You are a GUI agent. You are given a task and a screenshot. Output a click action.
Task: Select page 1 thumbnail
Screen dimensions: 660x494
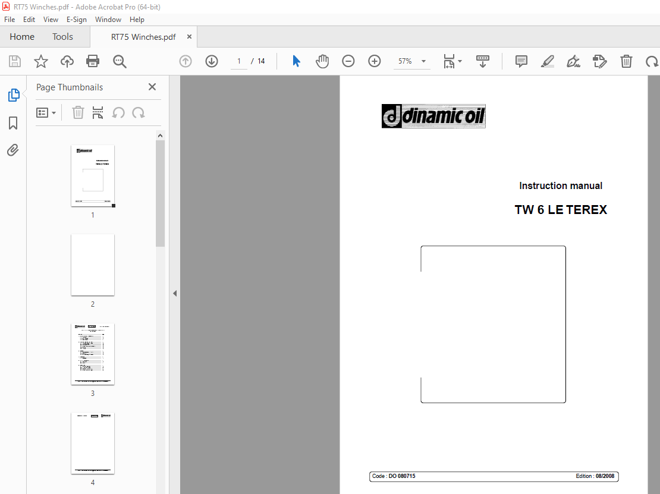click(93, 176)
